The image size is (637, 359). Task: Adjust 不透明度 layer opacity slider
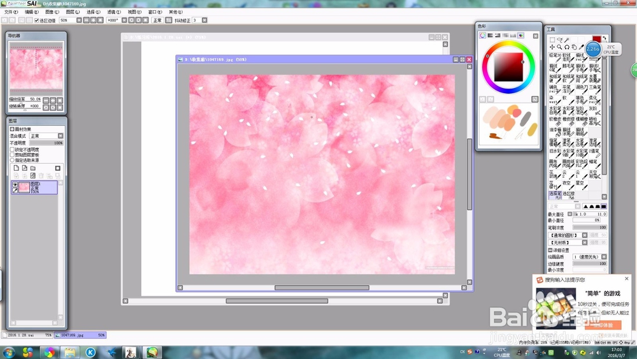point(47,143)
